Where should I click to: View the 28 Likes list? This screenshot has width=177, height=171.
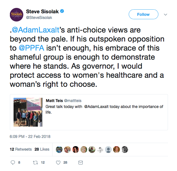[42, 149]
